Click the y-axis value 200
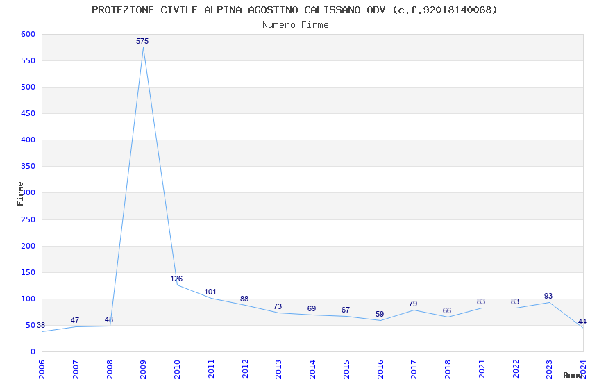 point(28,246)
